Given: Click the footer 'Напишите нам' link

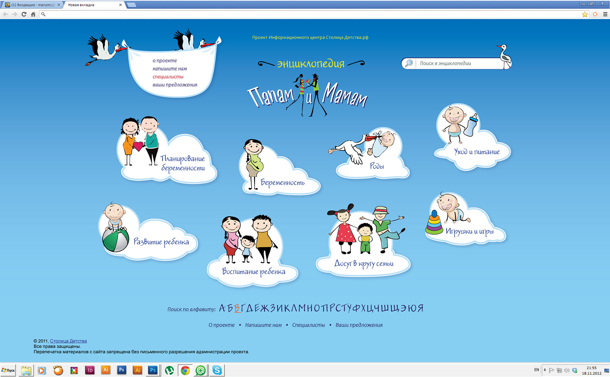Looking at the screenshot, I should [263, 325].
